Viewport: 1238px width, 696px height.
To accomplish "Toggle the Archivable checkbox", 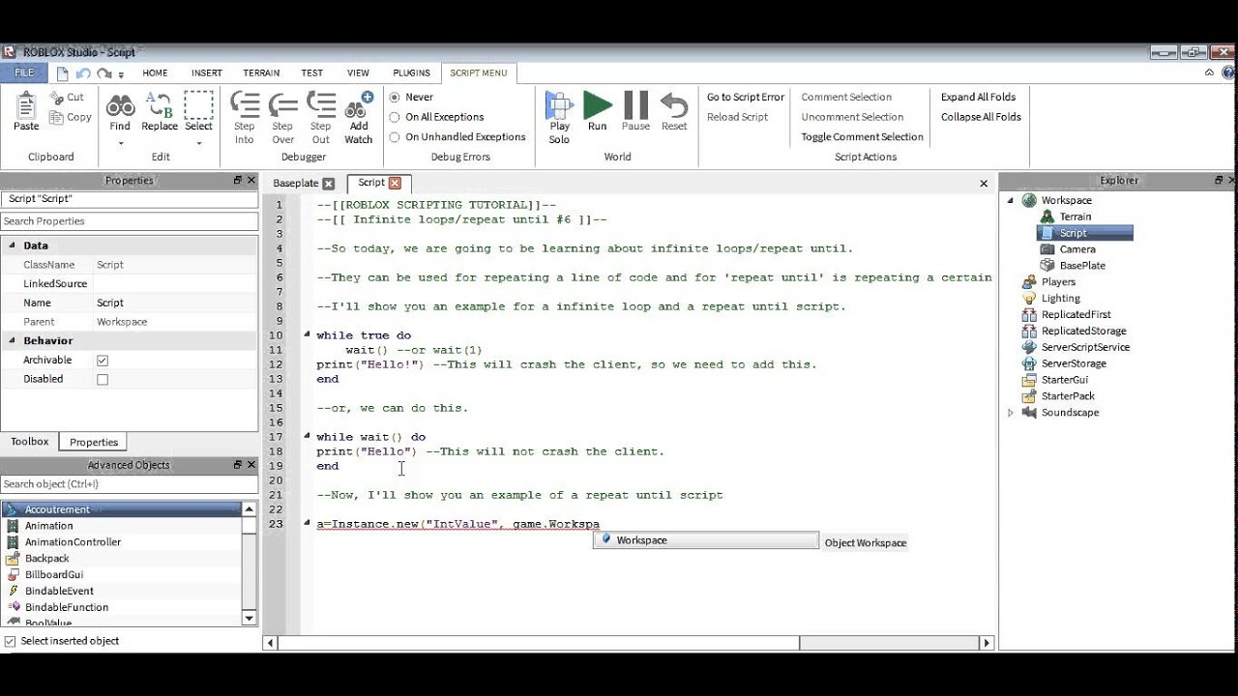I will click(x=103, y=361).
